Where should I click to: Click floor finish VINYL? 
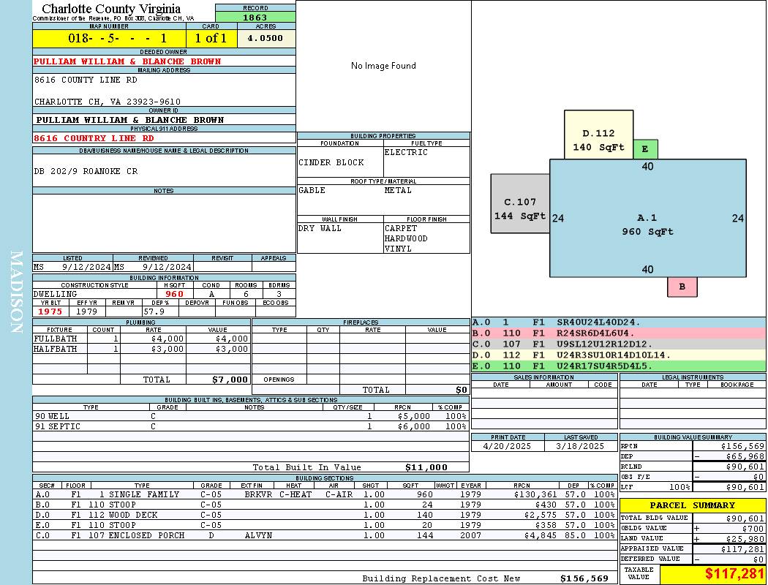click(x=398, y=249)
